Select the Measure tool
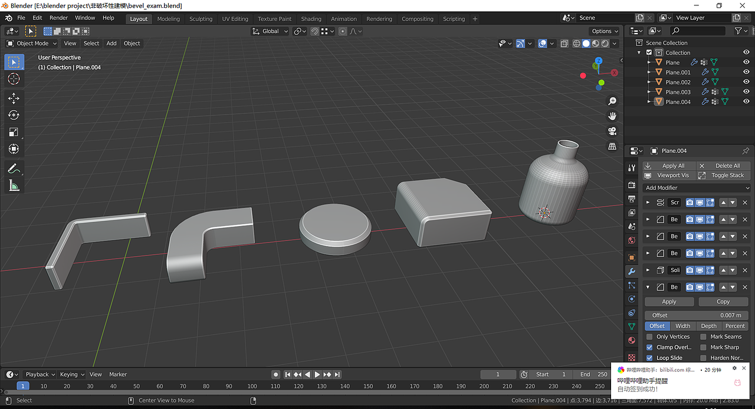Image resolution: width=755 pixels, height=409 pixels. 14,186
